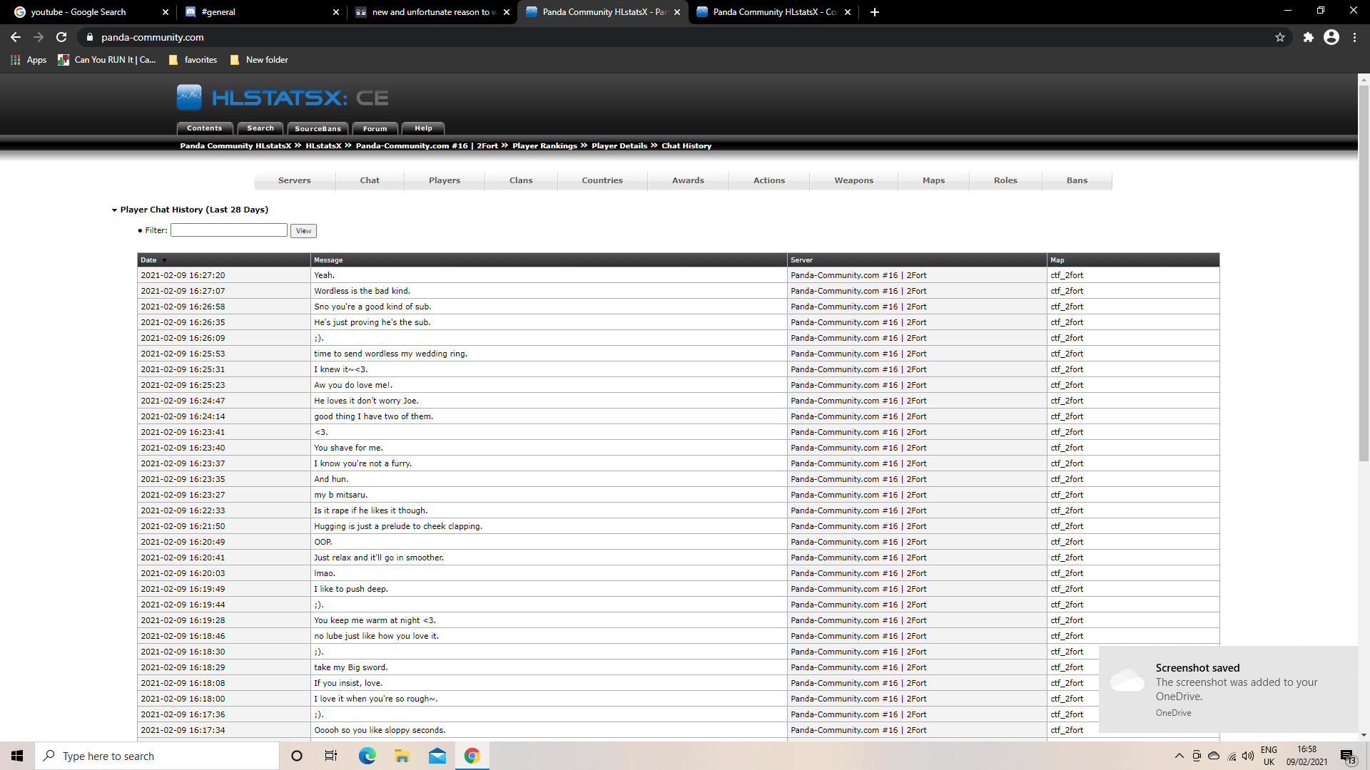The height and width of the screenshot is (770, 1370).
Task: Click the HLstatsX CE logo icon
Action: [x=189, y=97]
